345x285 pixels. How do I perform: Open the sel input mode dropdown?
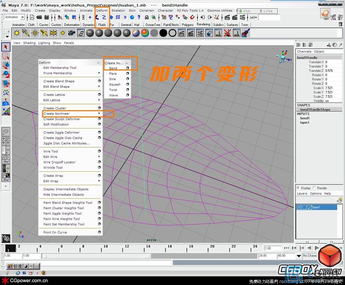coord(254,17)
